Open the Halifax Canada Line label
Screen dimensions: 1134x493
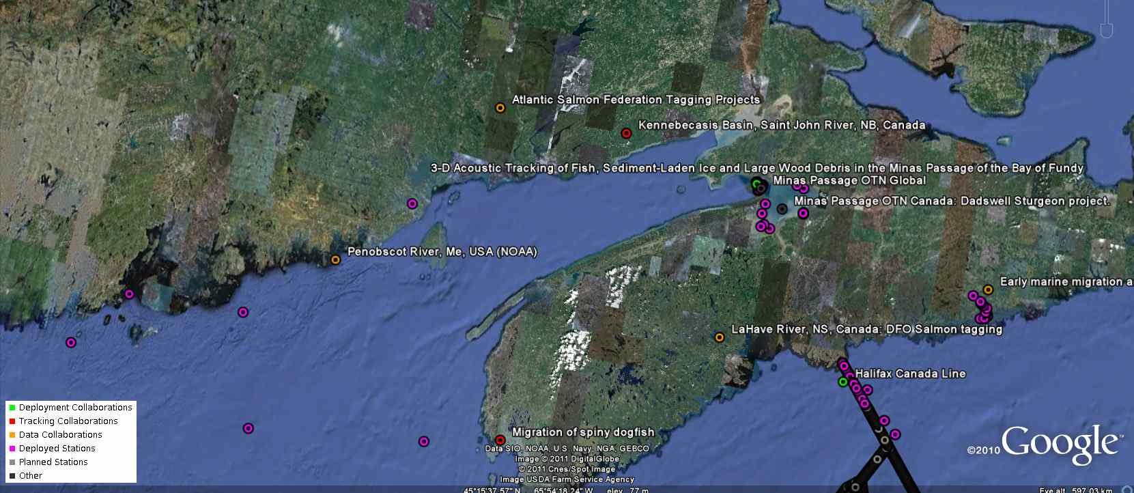tap(910, 374)
